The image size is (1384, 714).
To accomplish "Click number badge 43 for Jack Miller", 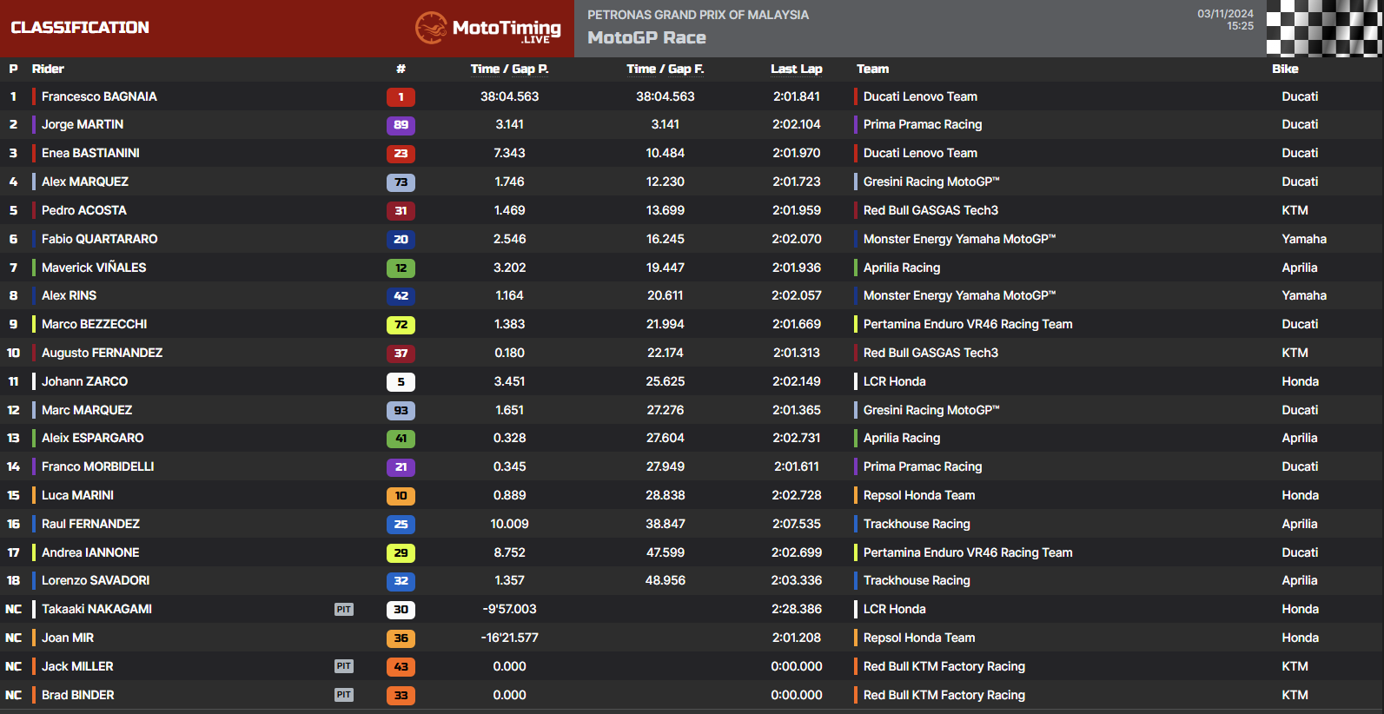I will pos(401,667).
